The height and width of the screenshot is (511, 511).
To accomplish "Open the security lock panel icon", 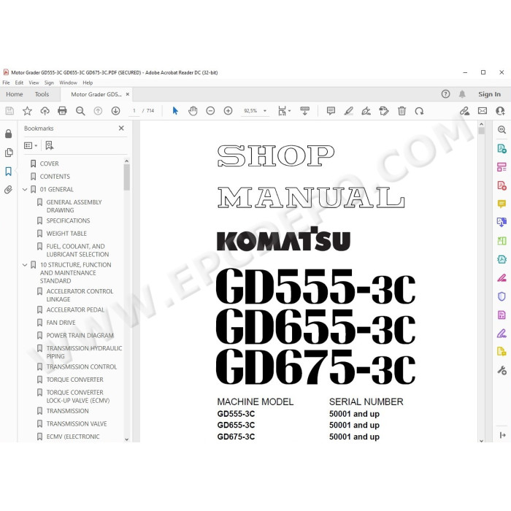I will click(9, 134).
